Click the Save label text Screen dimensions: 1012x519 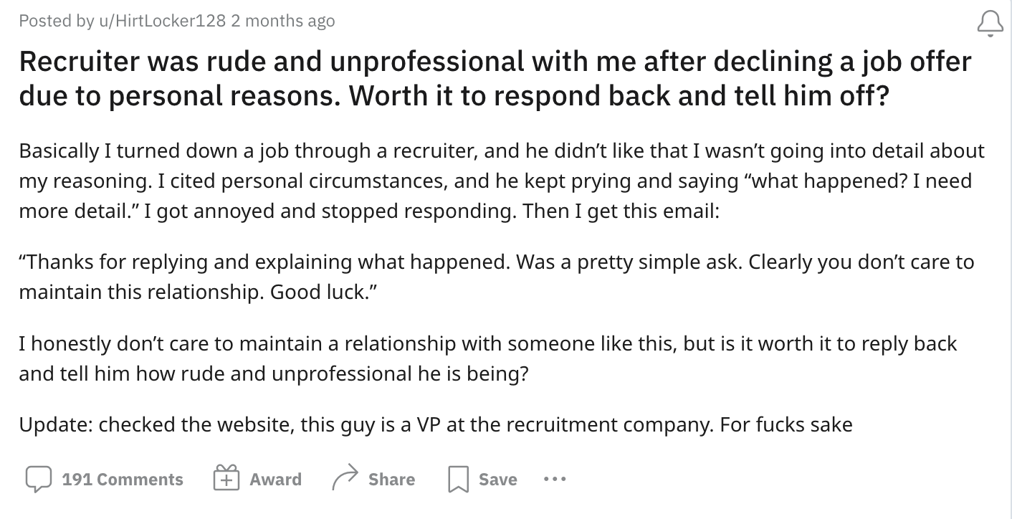point(497,480)
